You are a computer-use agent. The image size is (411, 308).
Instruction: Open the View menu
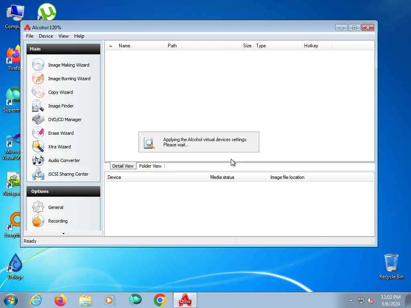pyautogui.click(x=63, y=36)
